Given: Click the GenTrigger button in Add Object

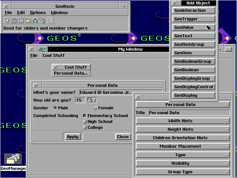Looking at the screenshot, I should (x=194, y=19).
